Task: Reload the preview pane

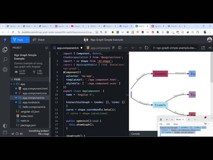Action: tap(147, 48)
